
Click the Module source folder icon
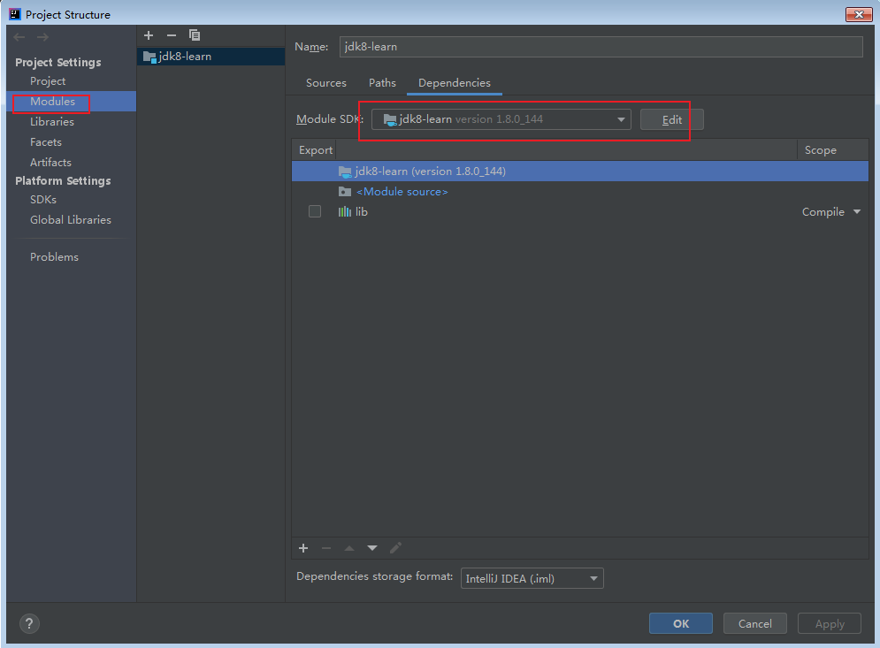345,191
